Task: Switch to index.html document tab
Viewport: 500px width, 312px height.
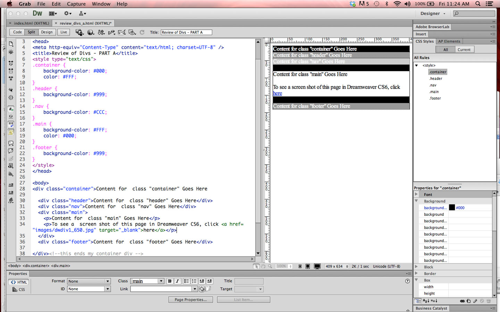Action: click(x=31, y=23)
